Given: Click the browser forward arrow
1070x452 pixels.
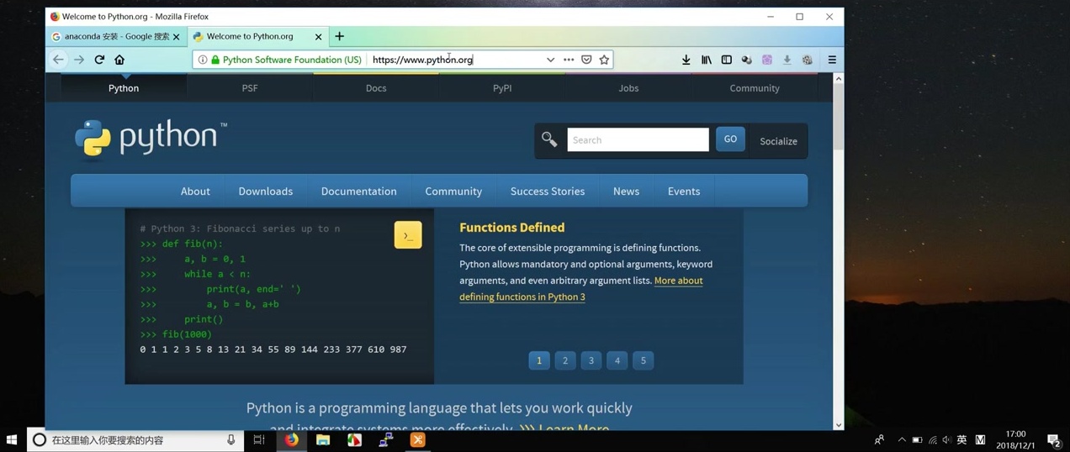Looking at the screenshot, I should coord(79,60).
